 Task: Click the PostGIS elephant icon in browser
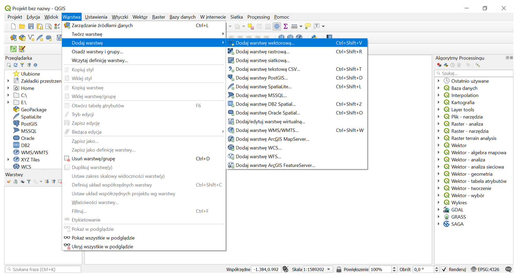pos(16,124)
